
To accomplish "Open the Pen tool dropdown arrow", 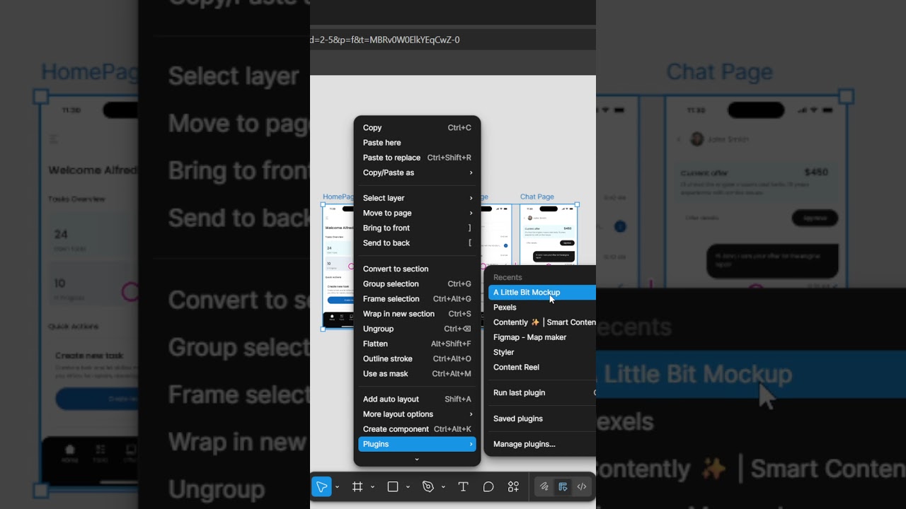I will point(443,487).
